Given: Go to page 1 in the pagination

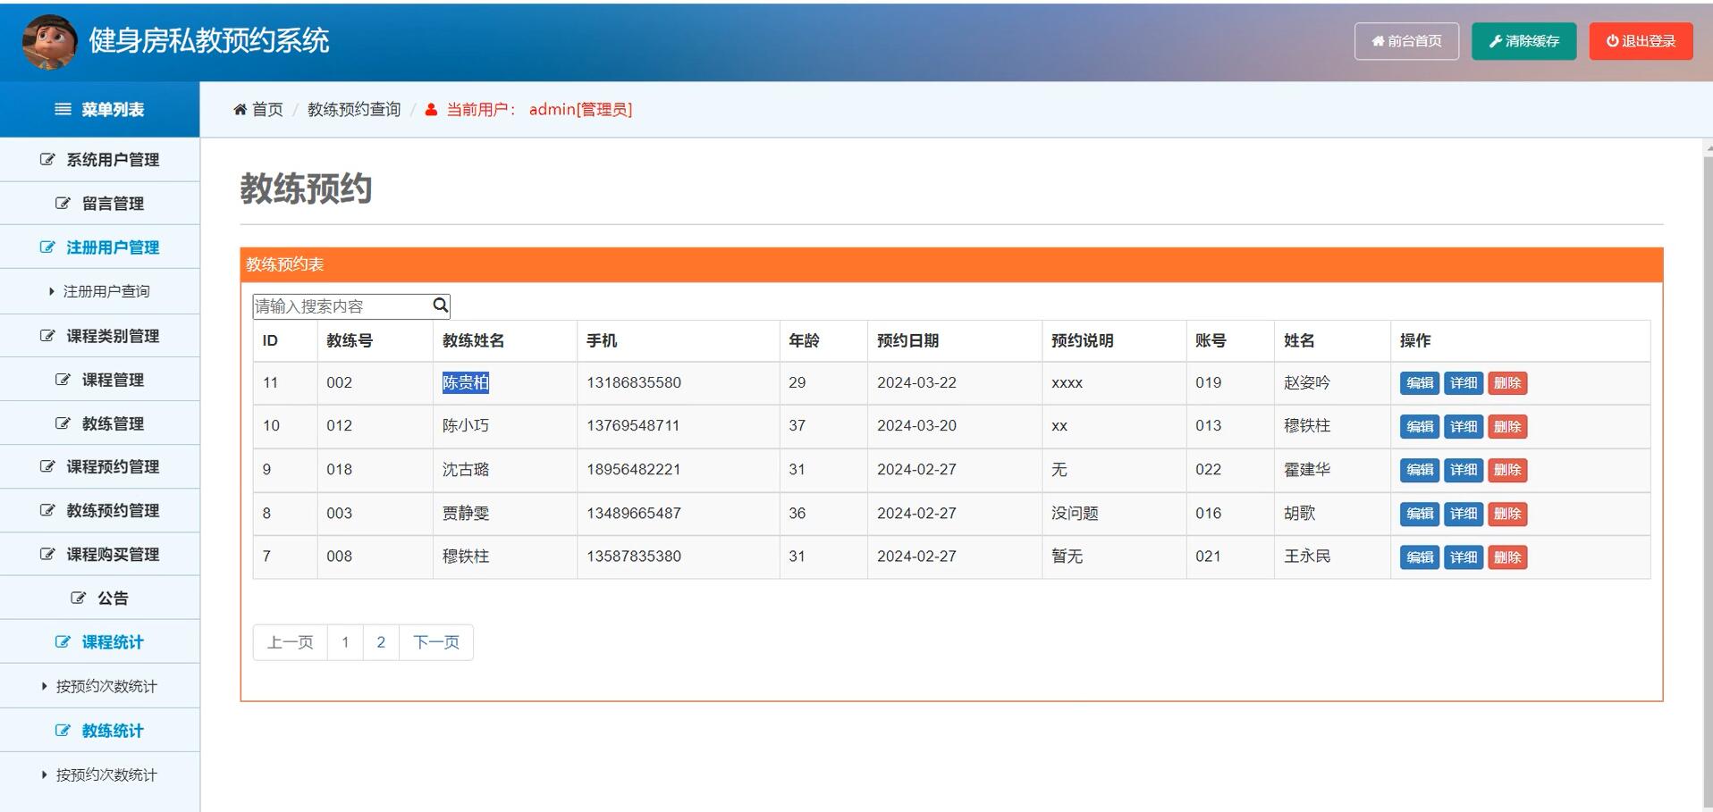Looking at the screenshot, I should (x=345, y=642).
